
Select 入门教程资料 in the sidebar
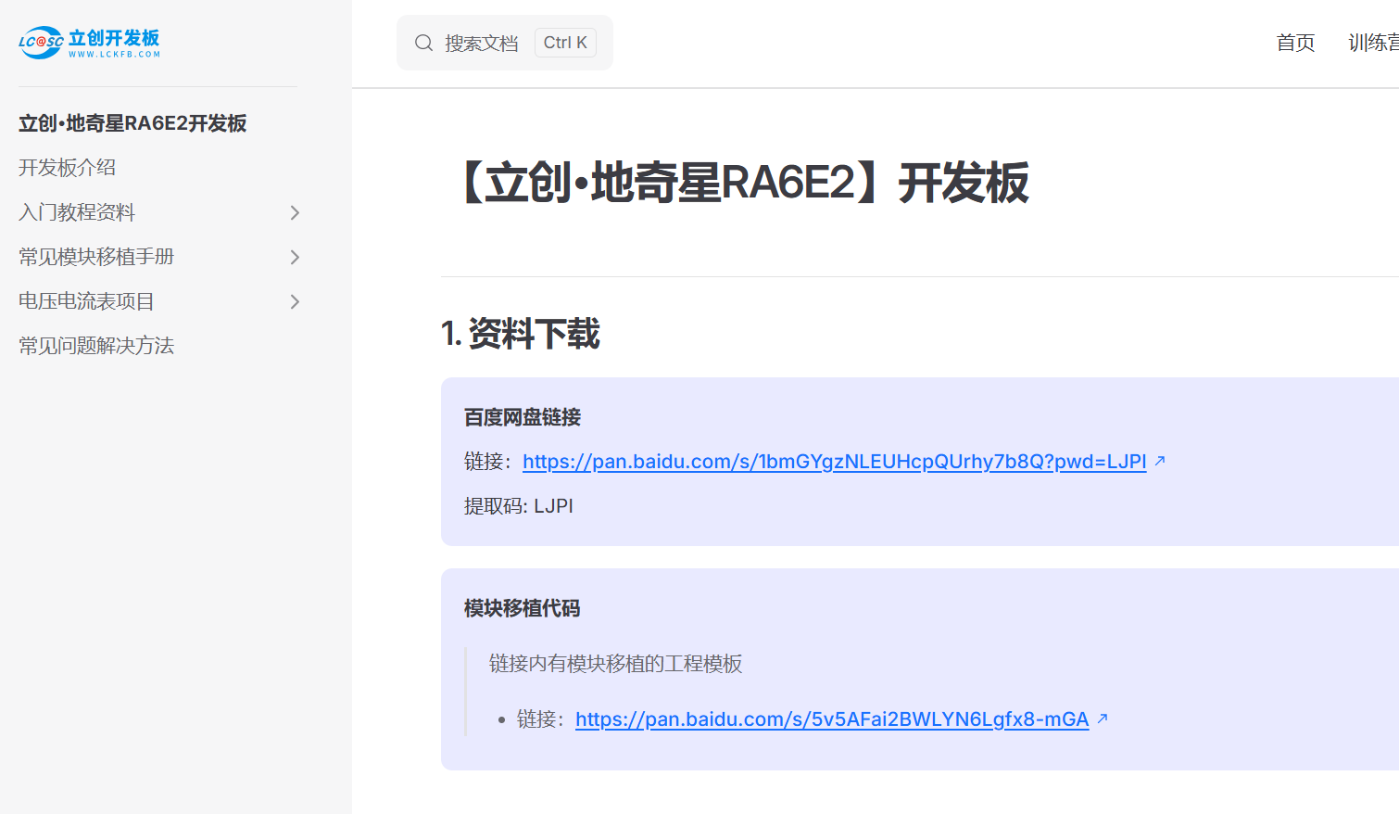77,212
